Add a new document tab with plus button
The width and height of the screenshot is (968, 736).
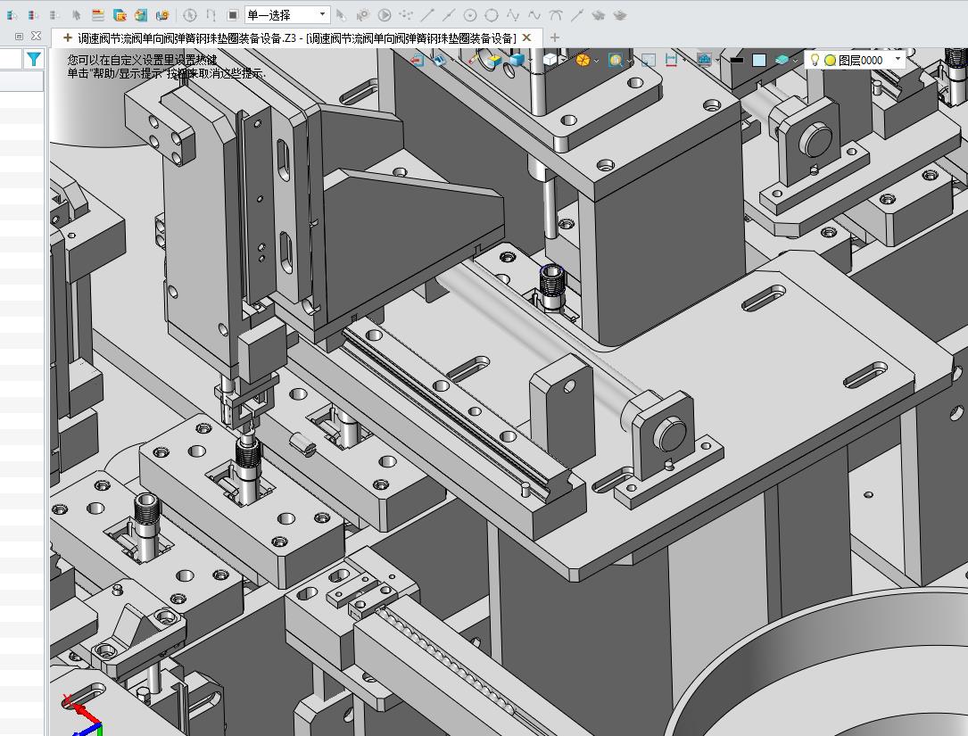pyautogui.click(x=554, y=37)
